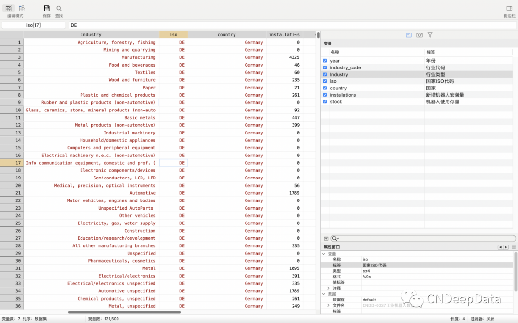
Task: Click the 'Textiles' industry cell
Action: 91,72
